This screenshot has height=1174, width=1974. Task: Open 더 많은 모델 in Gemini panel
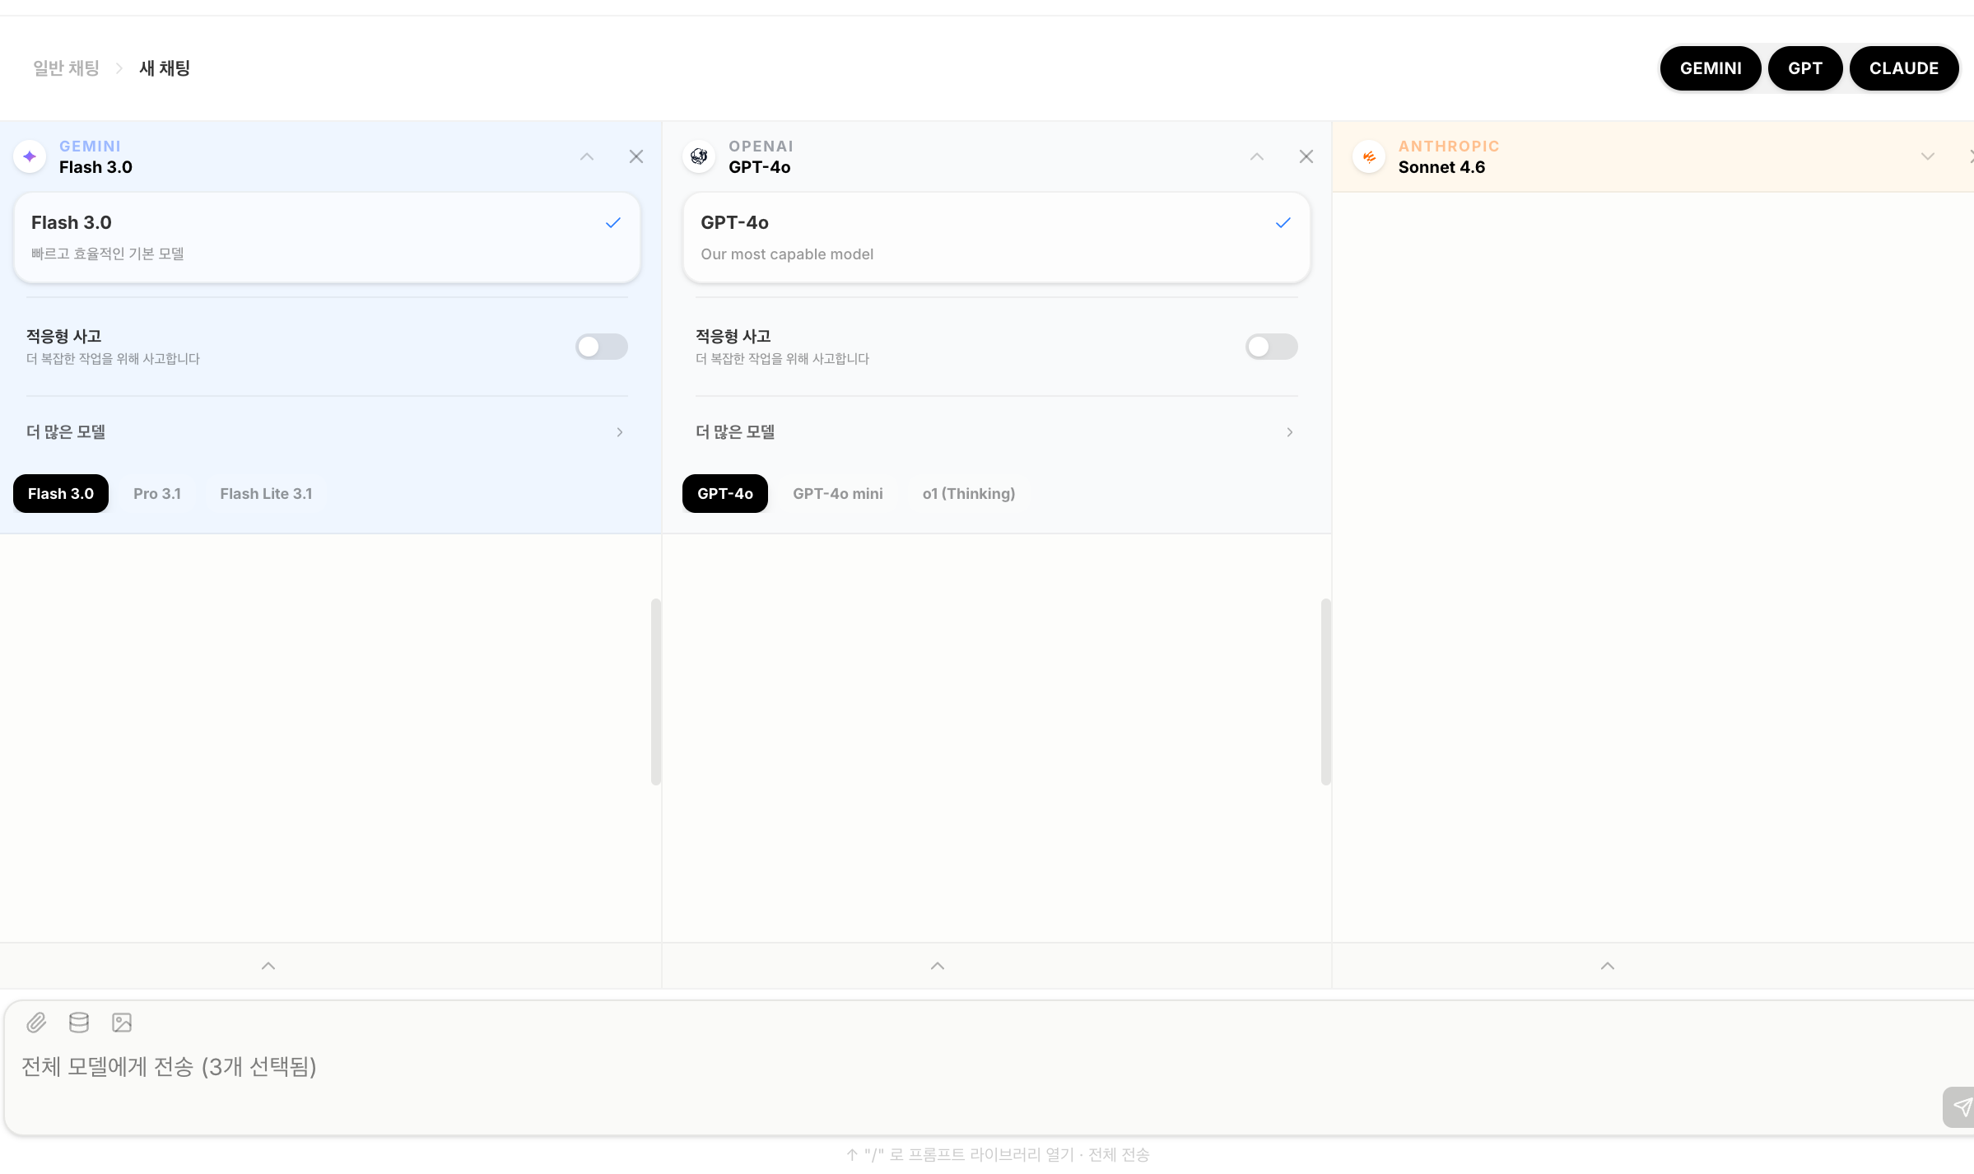[x=327, y=432]
